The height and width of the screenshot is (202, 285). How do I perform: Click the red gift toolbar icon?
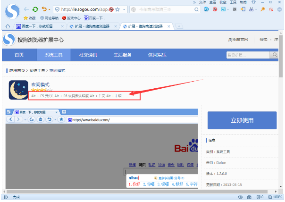tap(271, 9)
